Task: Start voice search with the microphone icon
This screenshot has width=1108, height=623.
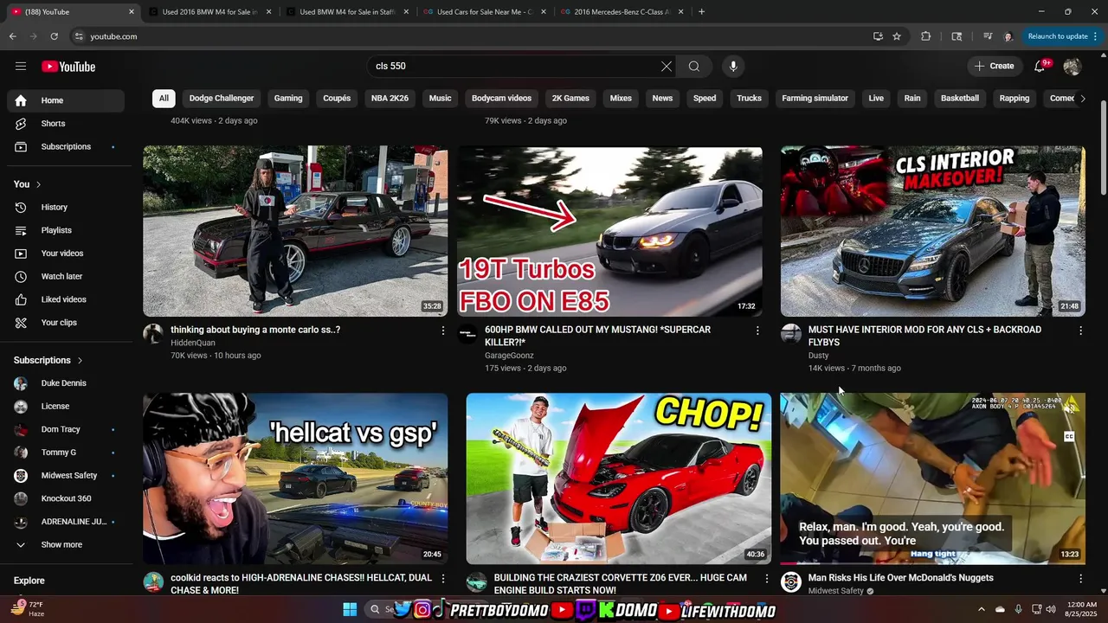Action: click(733, 67)
